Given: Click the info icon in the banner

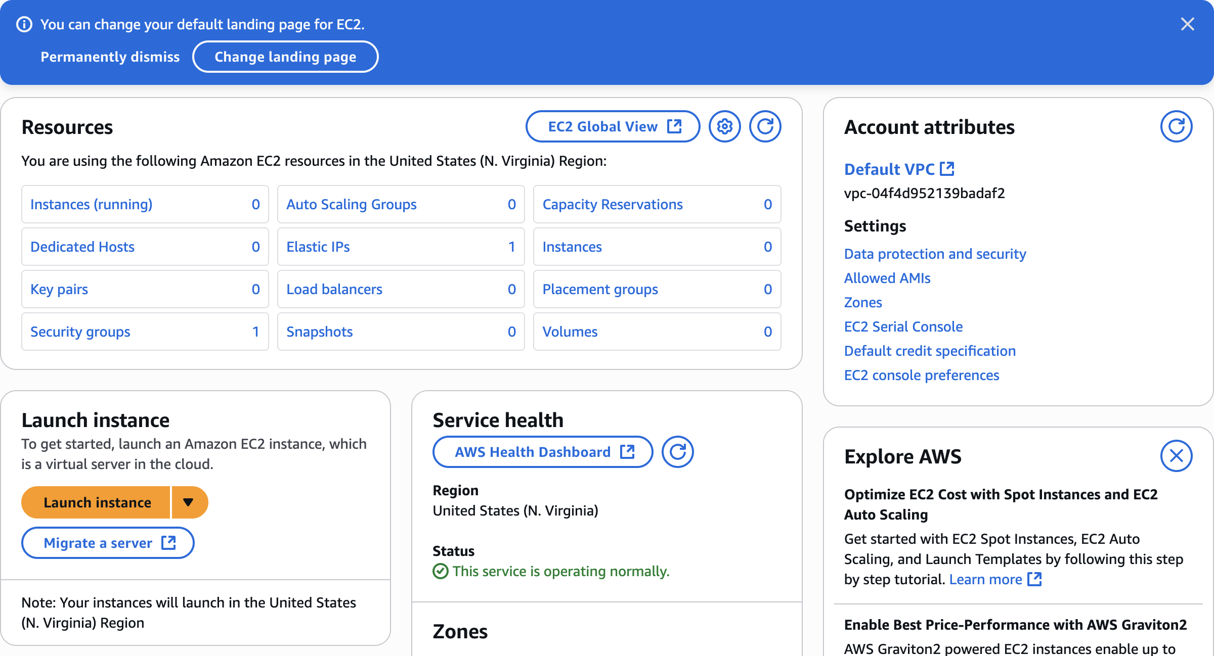Looking at the screenshot, I should click(x=24, y=24).
